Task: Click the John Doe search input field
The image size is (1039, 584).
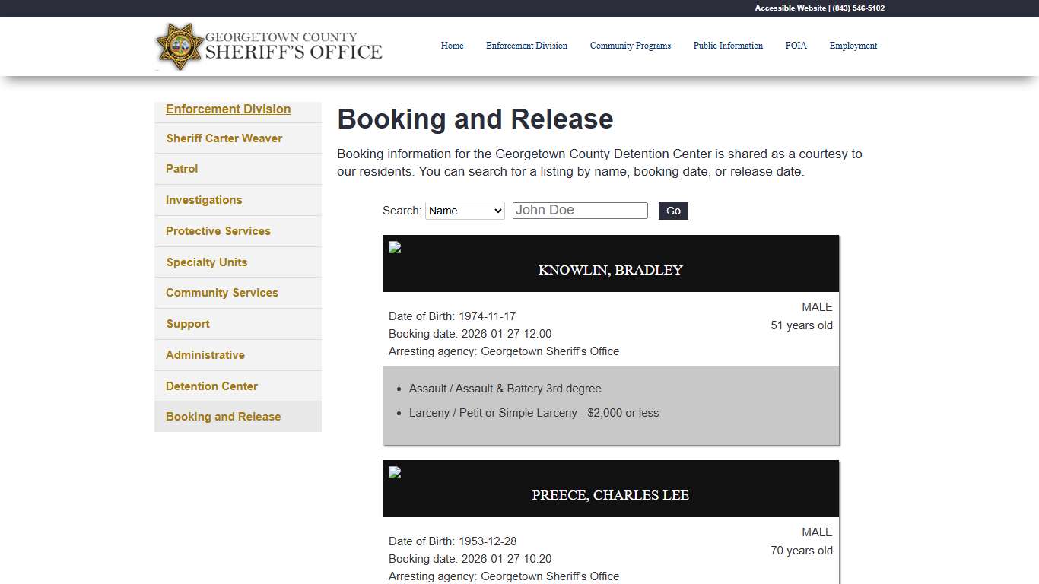Action: coord(580,210)
